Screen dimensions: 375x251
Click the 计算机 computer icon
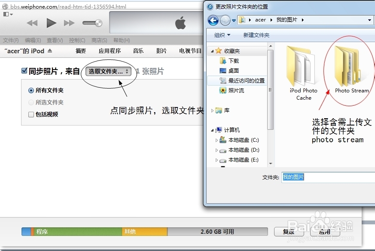(219, 130)
